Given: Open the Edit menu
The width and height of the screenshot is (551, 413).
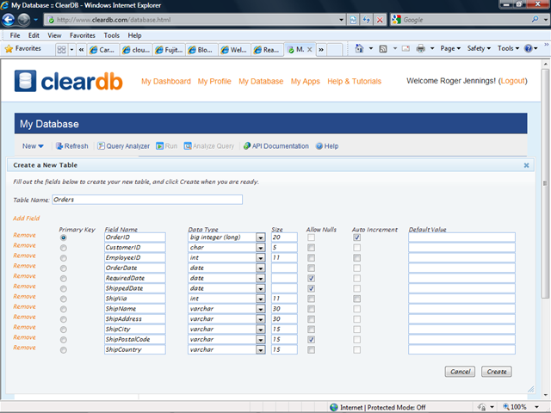Looking at the screenshot, I should (x=34, y=35).
